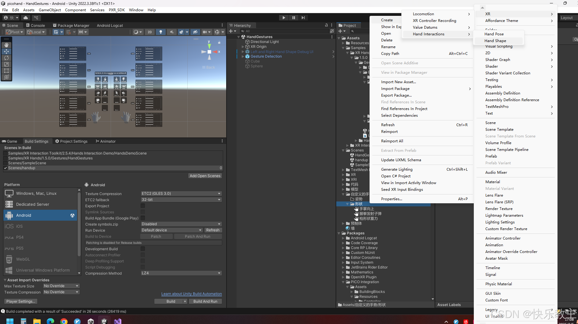Viewport: 578px width, 324px height.
Task: Toggle 2D mode in Scene view
Action: [150, 32]
